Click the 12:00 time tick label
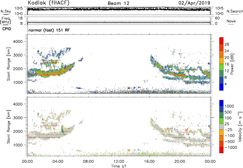Image resolution: width=243 pixels, height=168 pixels. (119, 162)
